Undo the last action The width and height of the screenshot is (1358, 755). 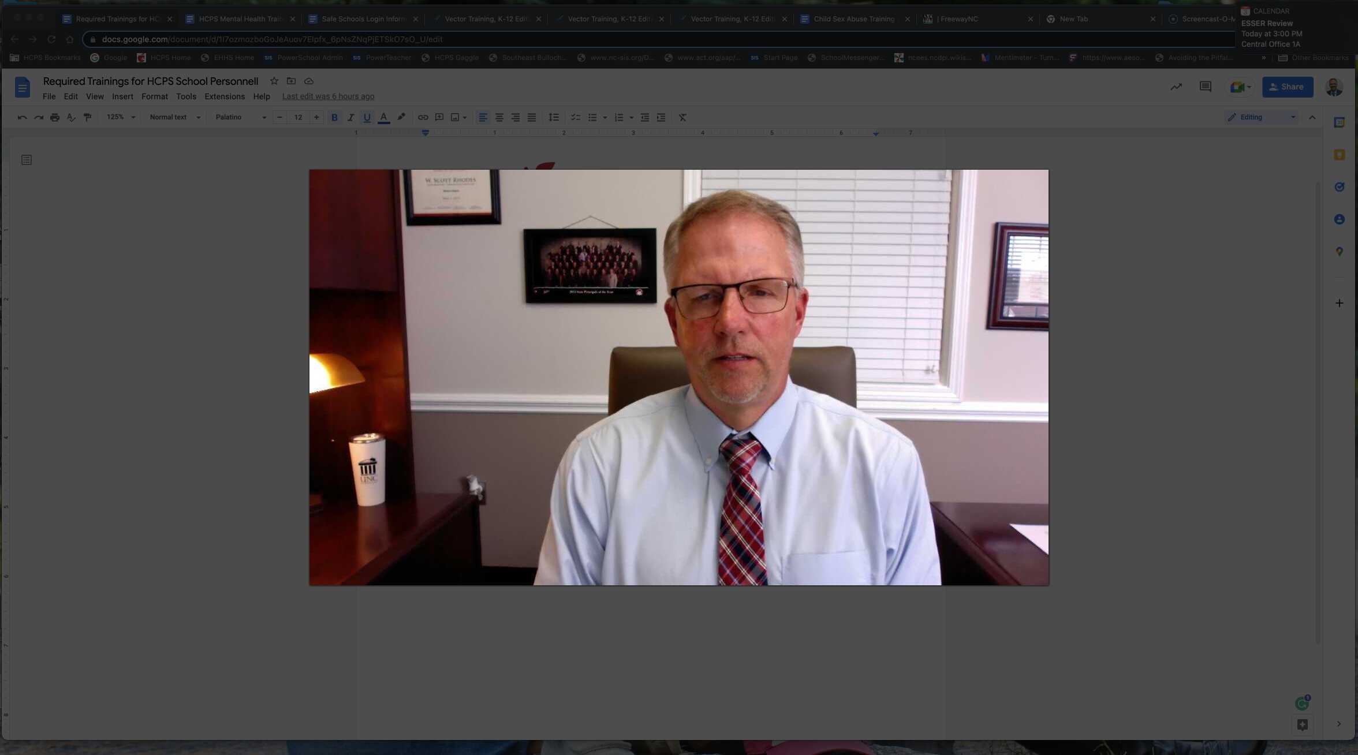[x=22, y=117]
